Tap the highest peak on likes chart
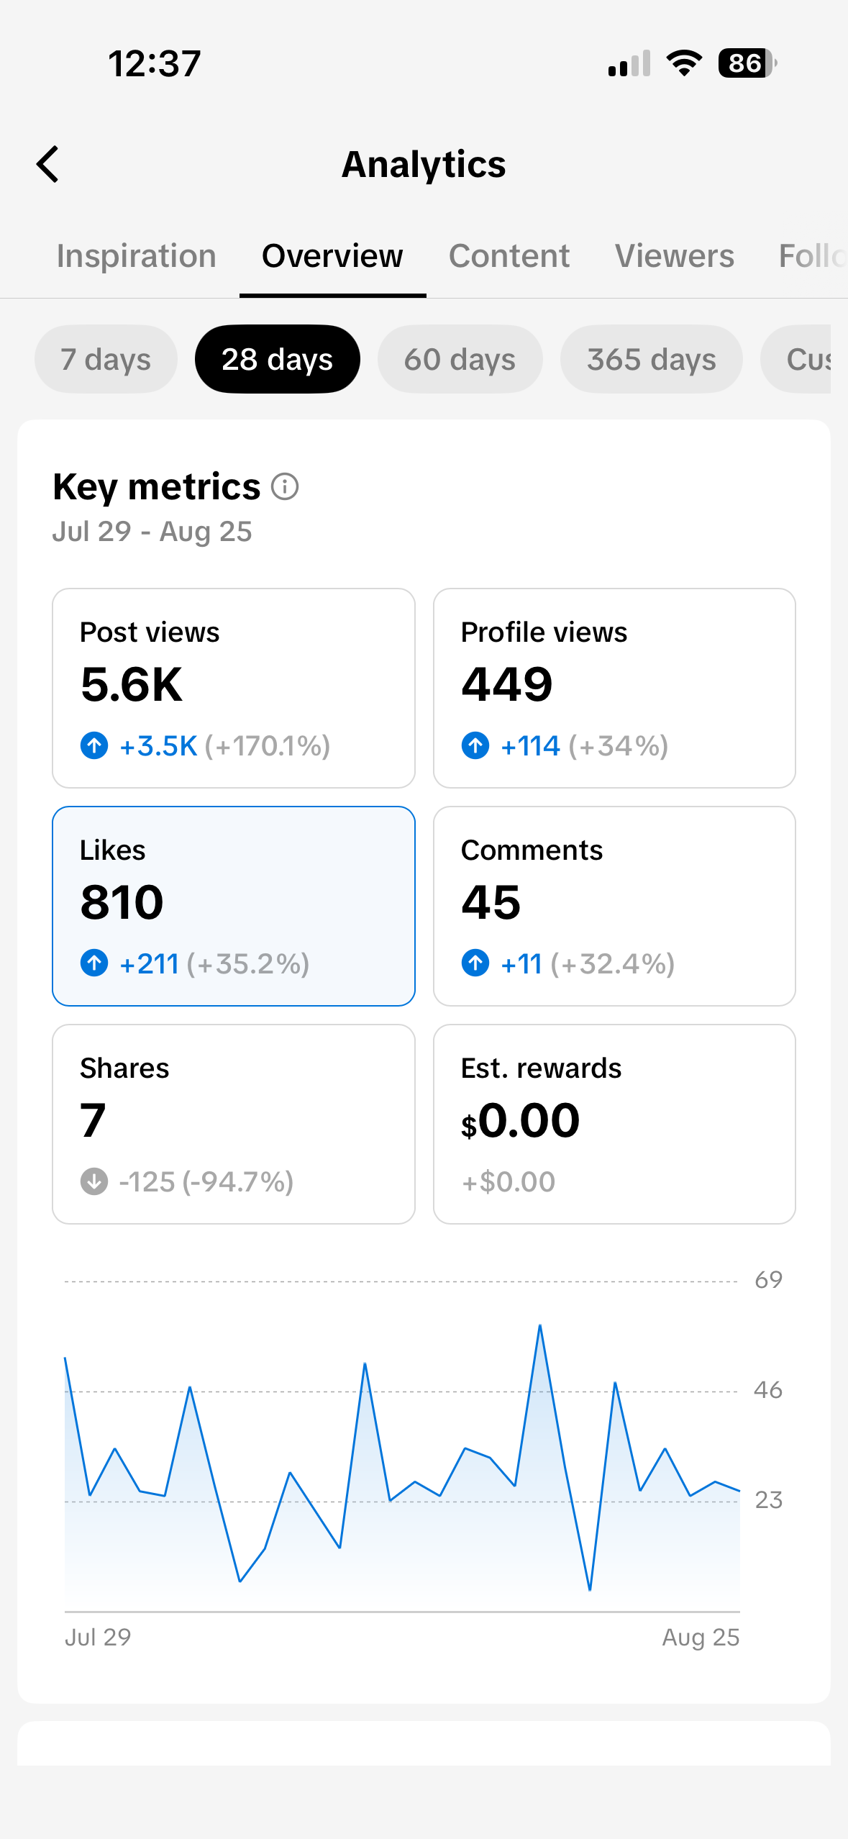The height and width of the screenshot is (1839, 848). click(x=540, y=1325)
